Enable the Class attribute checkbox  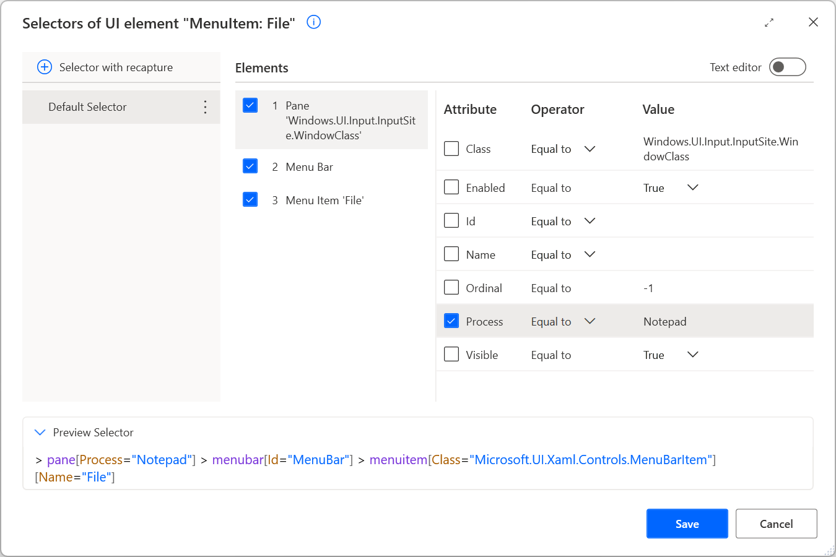point(451,149)
